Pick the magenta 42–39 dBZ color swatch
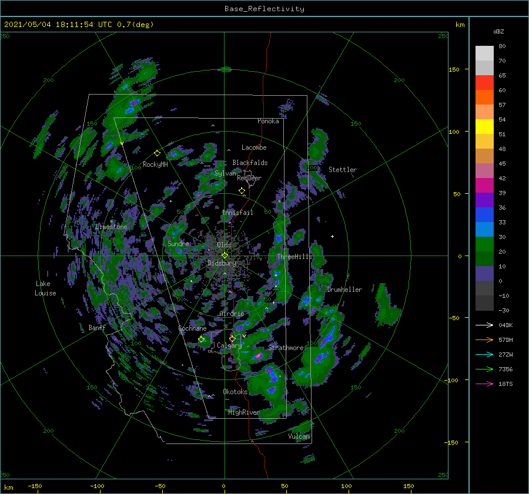529x494 pixels. [x=484, y=186]
